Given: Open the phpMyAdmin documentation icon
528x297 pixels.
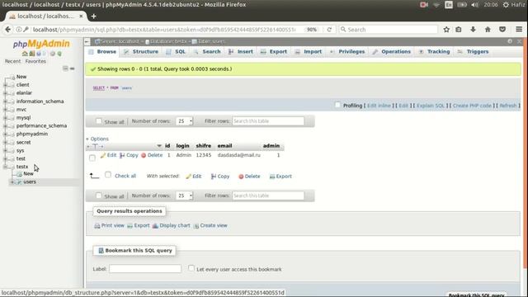Looking at the screenshot, I should tap(39, 54).
